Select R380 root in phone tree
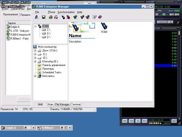 [x=45, y=26]
